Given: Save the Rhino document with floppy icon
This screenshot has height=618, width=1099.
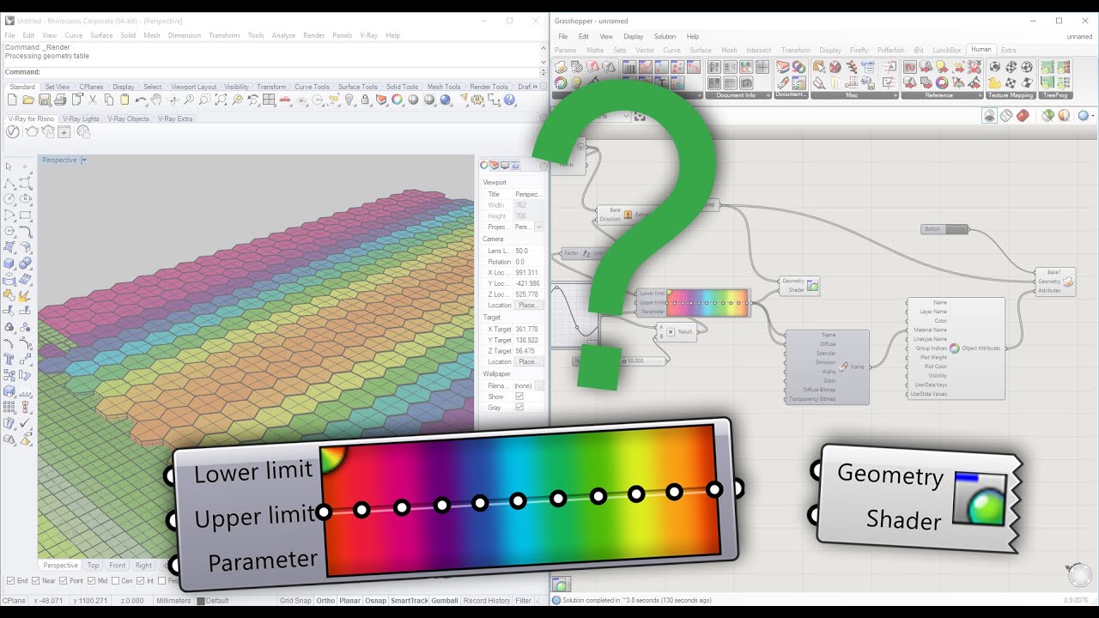Looking at the screenshot, I should (x=45, y=100).
